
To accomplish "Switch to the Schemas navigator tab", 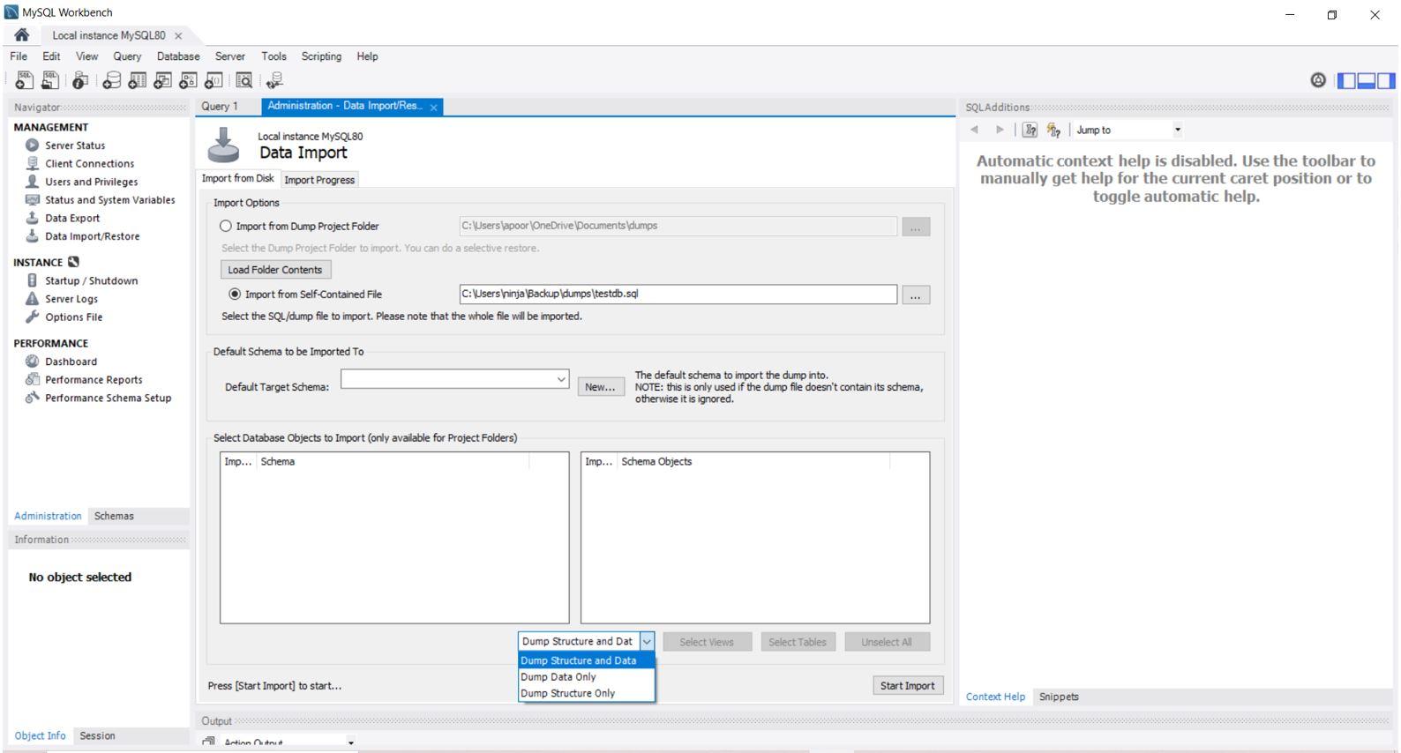I will 114,517.
